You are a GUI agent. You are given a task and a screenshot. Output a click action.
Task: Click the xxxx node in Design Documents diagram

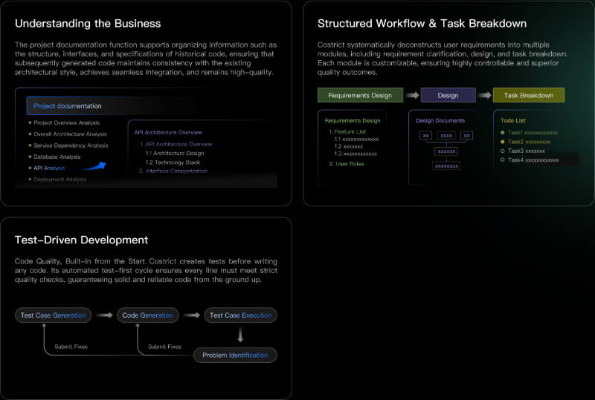(x=446, y=135)
